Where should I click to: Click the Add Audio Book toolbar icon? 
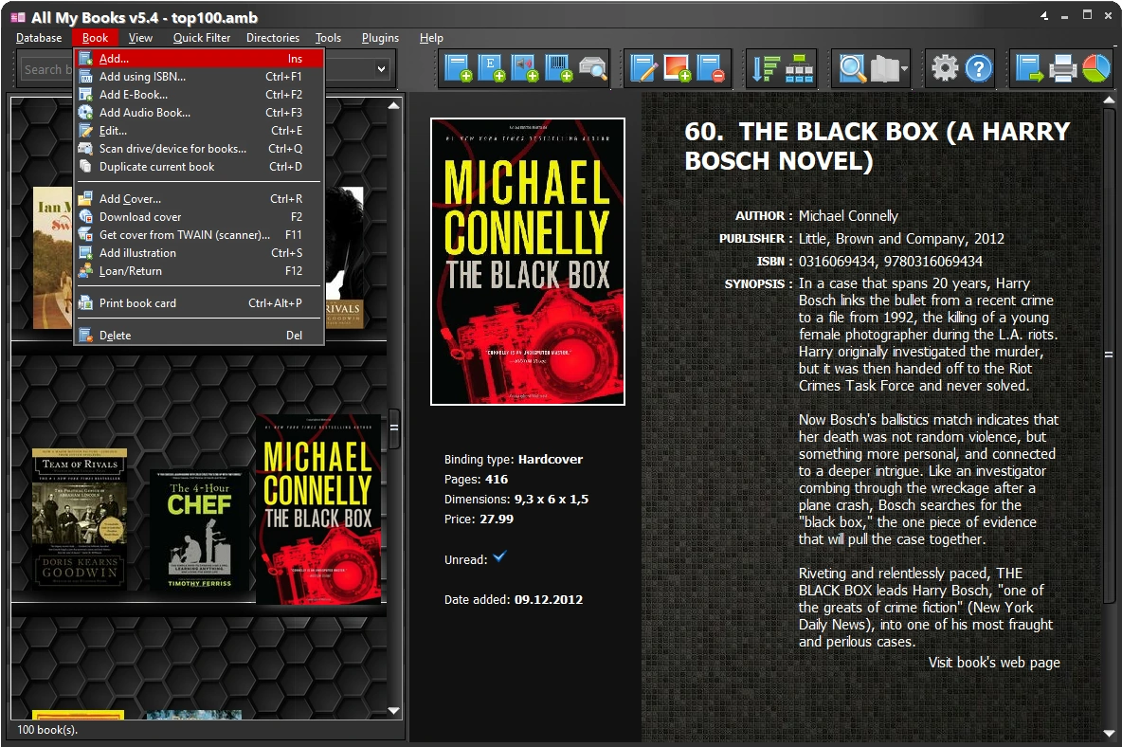[524, 68]
